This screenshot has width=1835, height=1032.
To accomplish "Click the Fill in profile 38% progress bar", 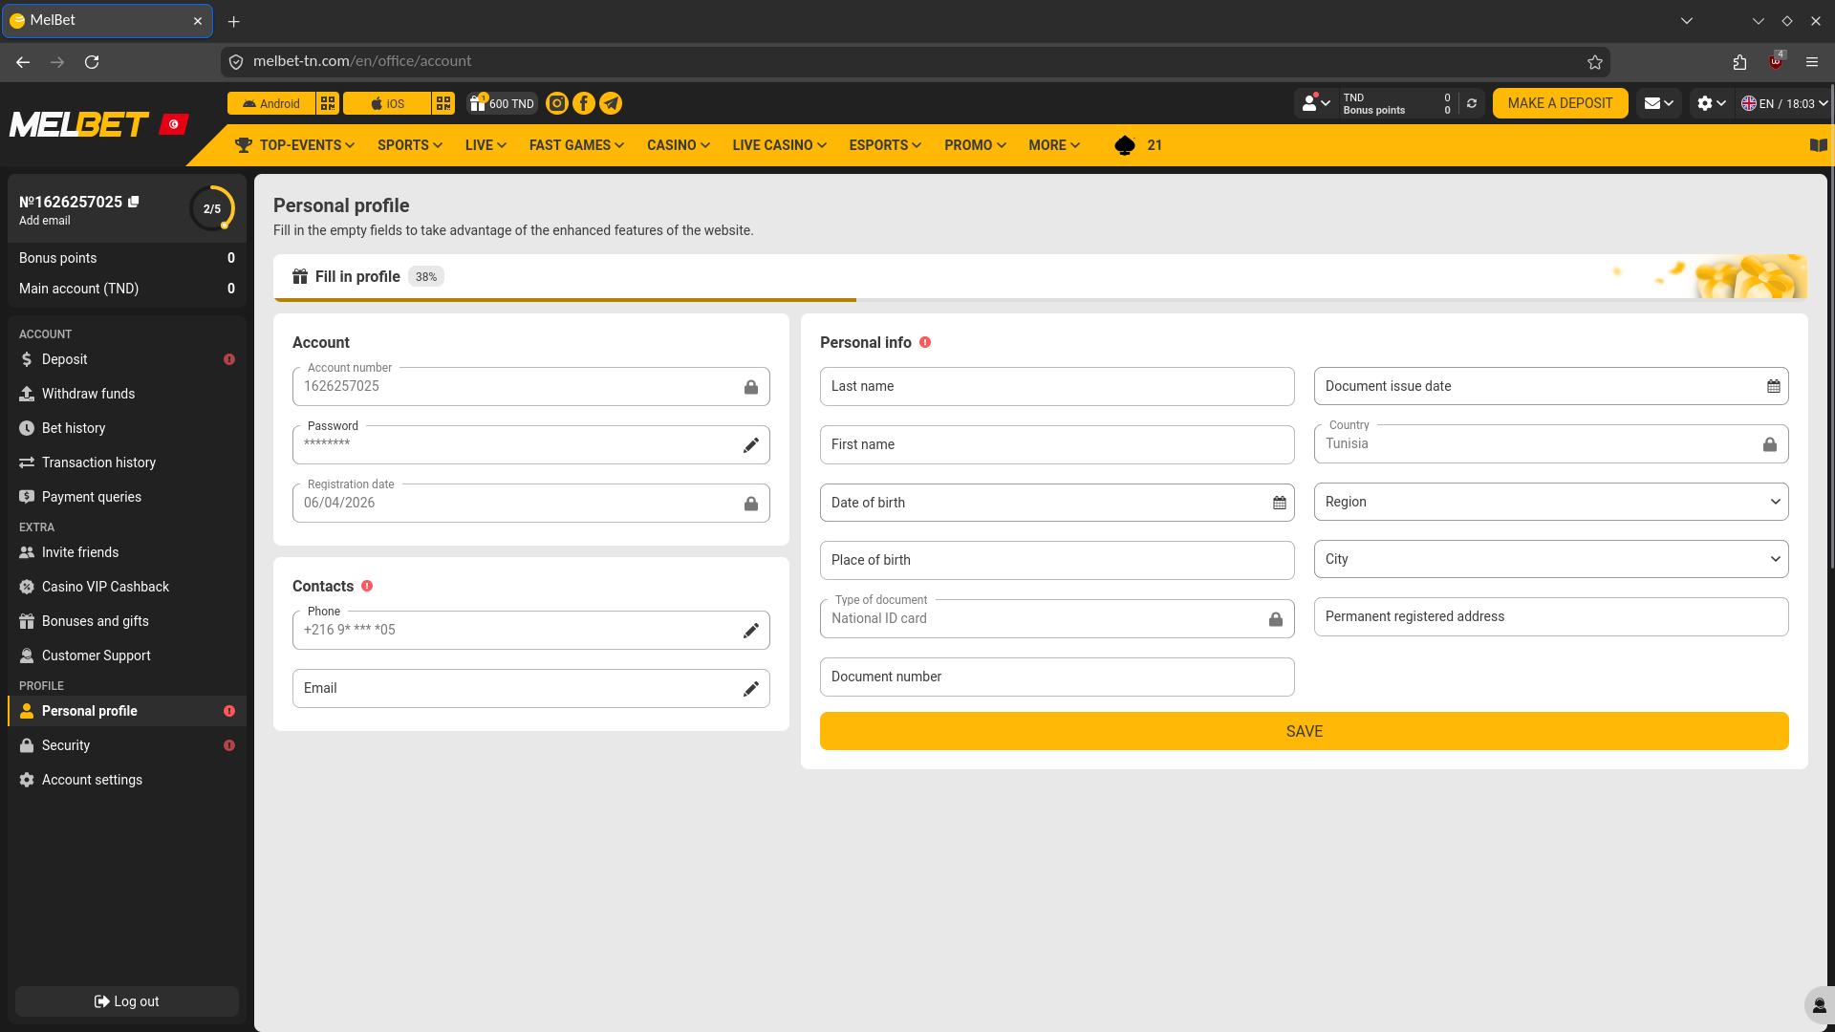I will (1040, 277).
